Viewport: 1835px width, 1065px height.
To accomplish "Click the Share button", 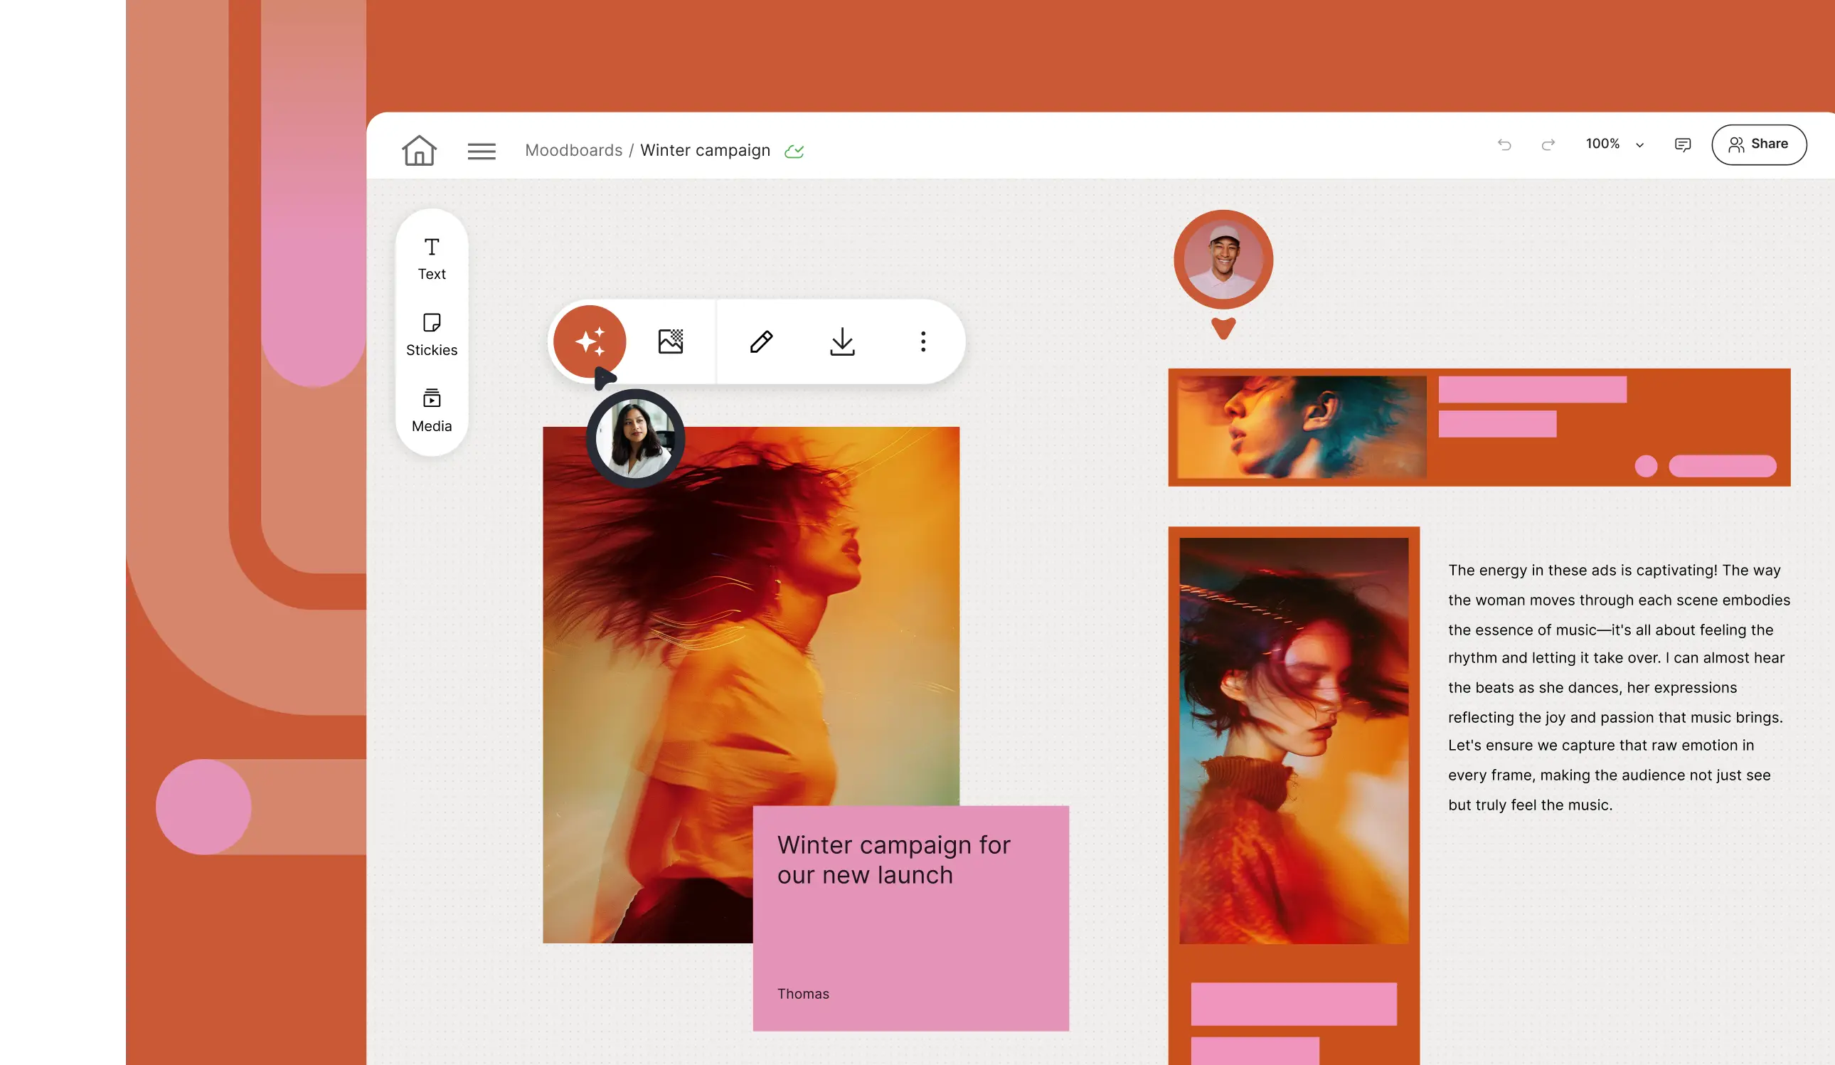I will coord(1757,144).
